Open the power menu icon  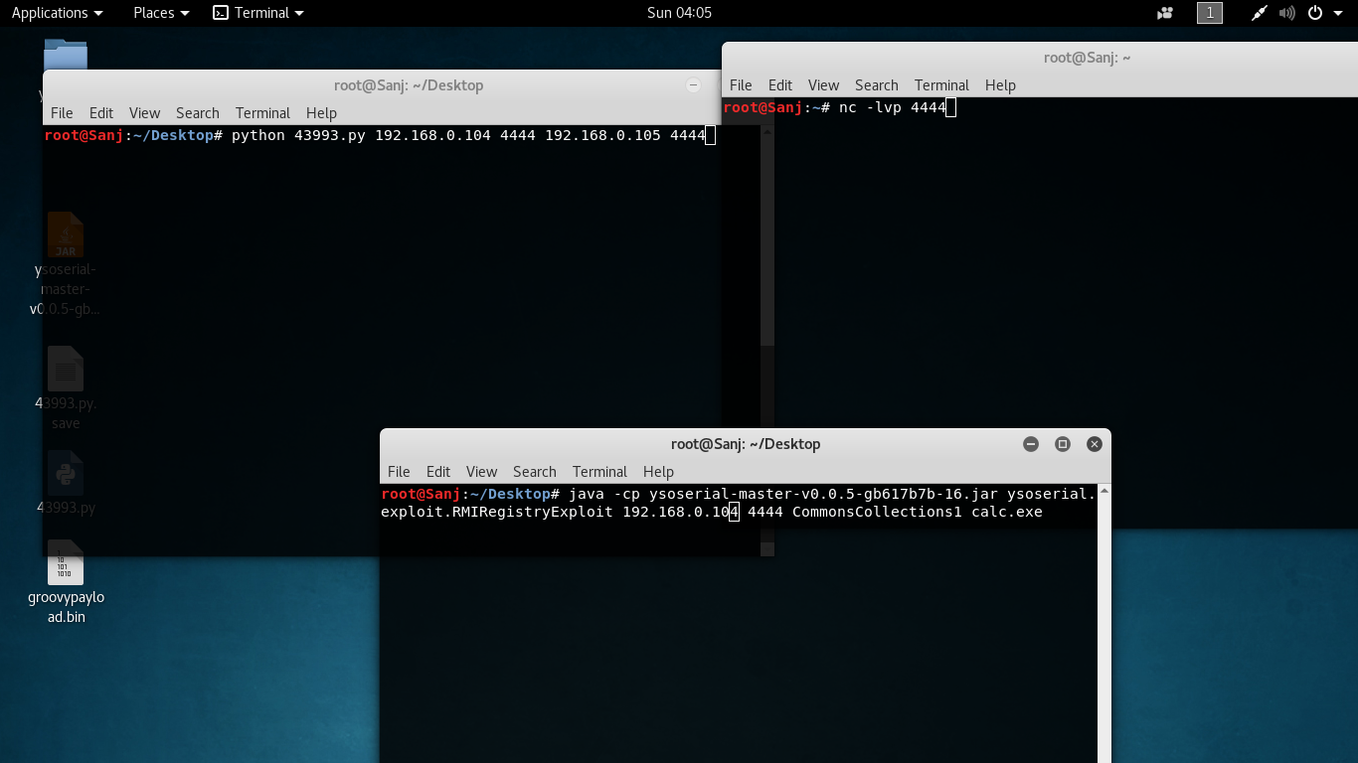click(x=1315, y=13)
